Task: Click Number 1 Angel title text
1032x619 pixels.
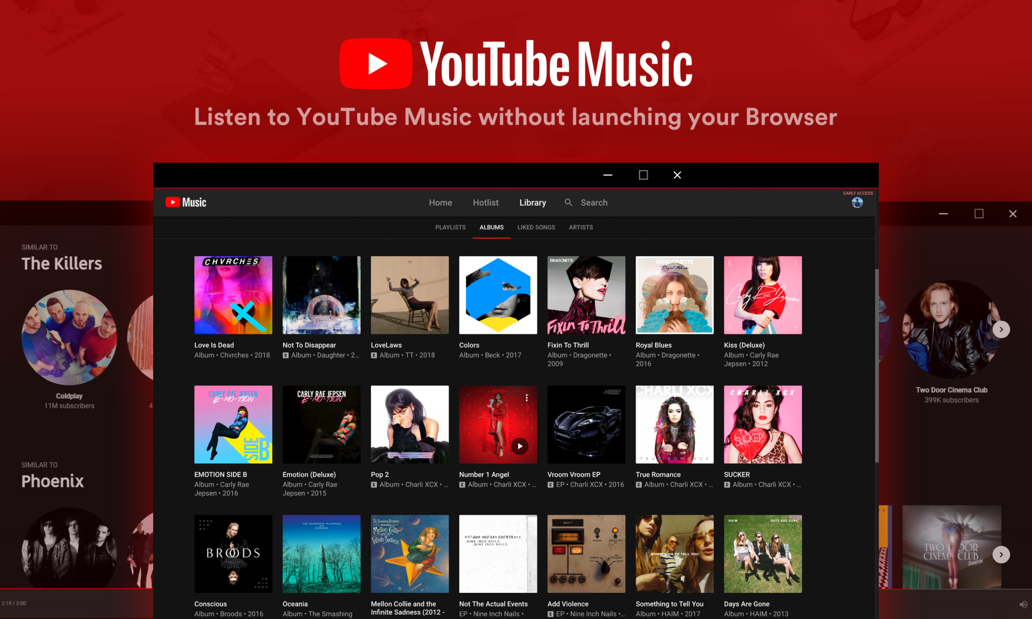Action: pyautogui.click(x=484, y=474)
